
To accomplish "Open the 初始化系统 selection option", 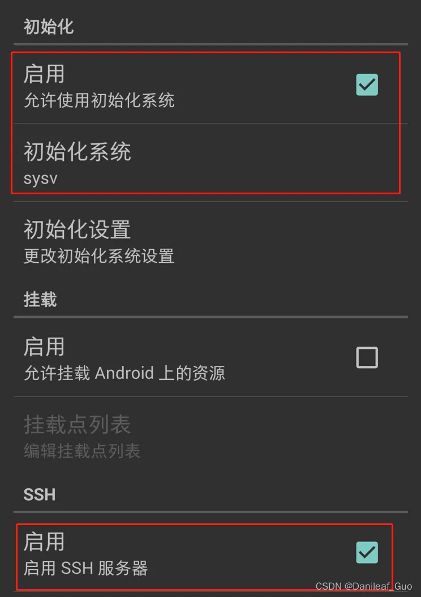I will point(211,163).
